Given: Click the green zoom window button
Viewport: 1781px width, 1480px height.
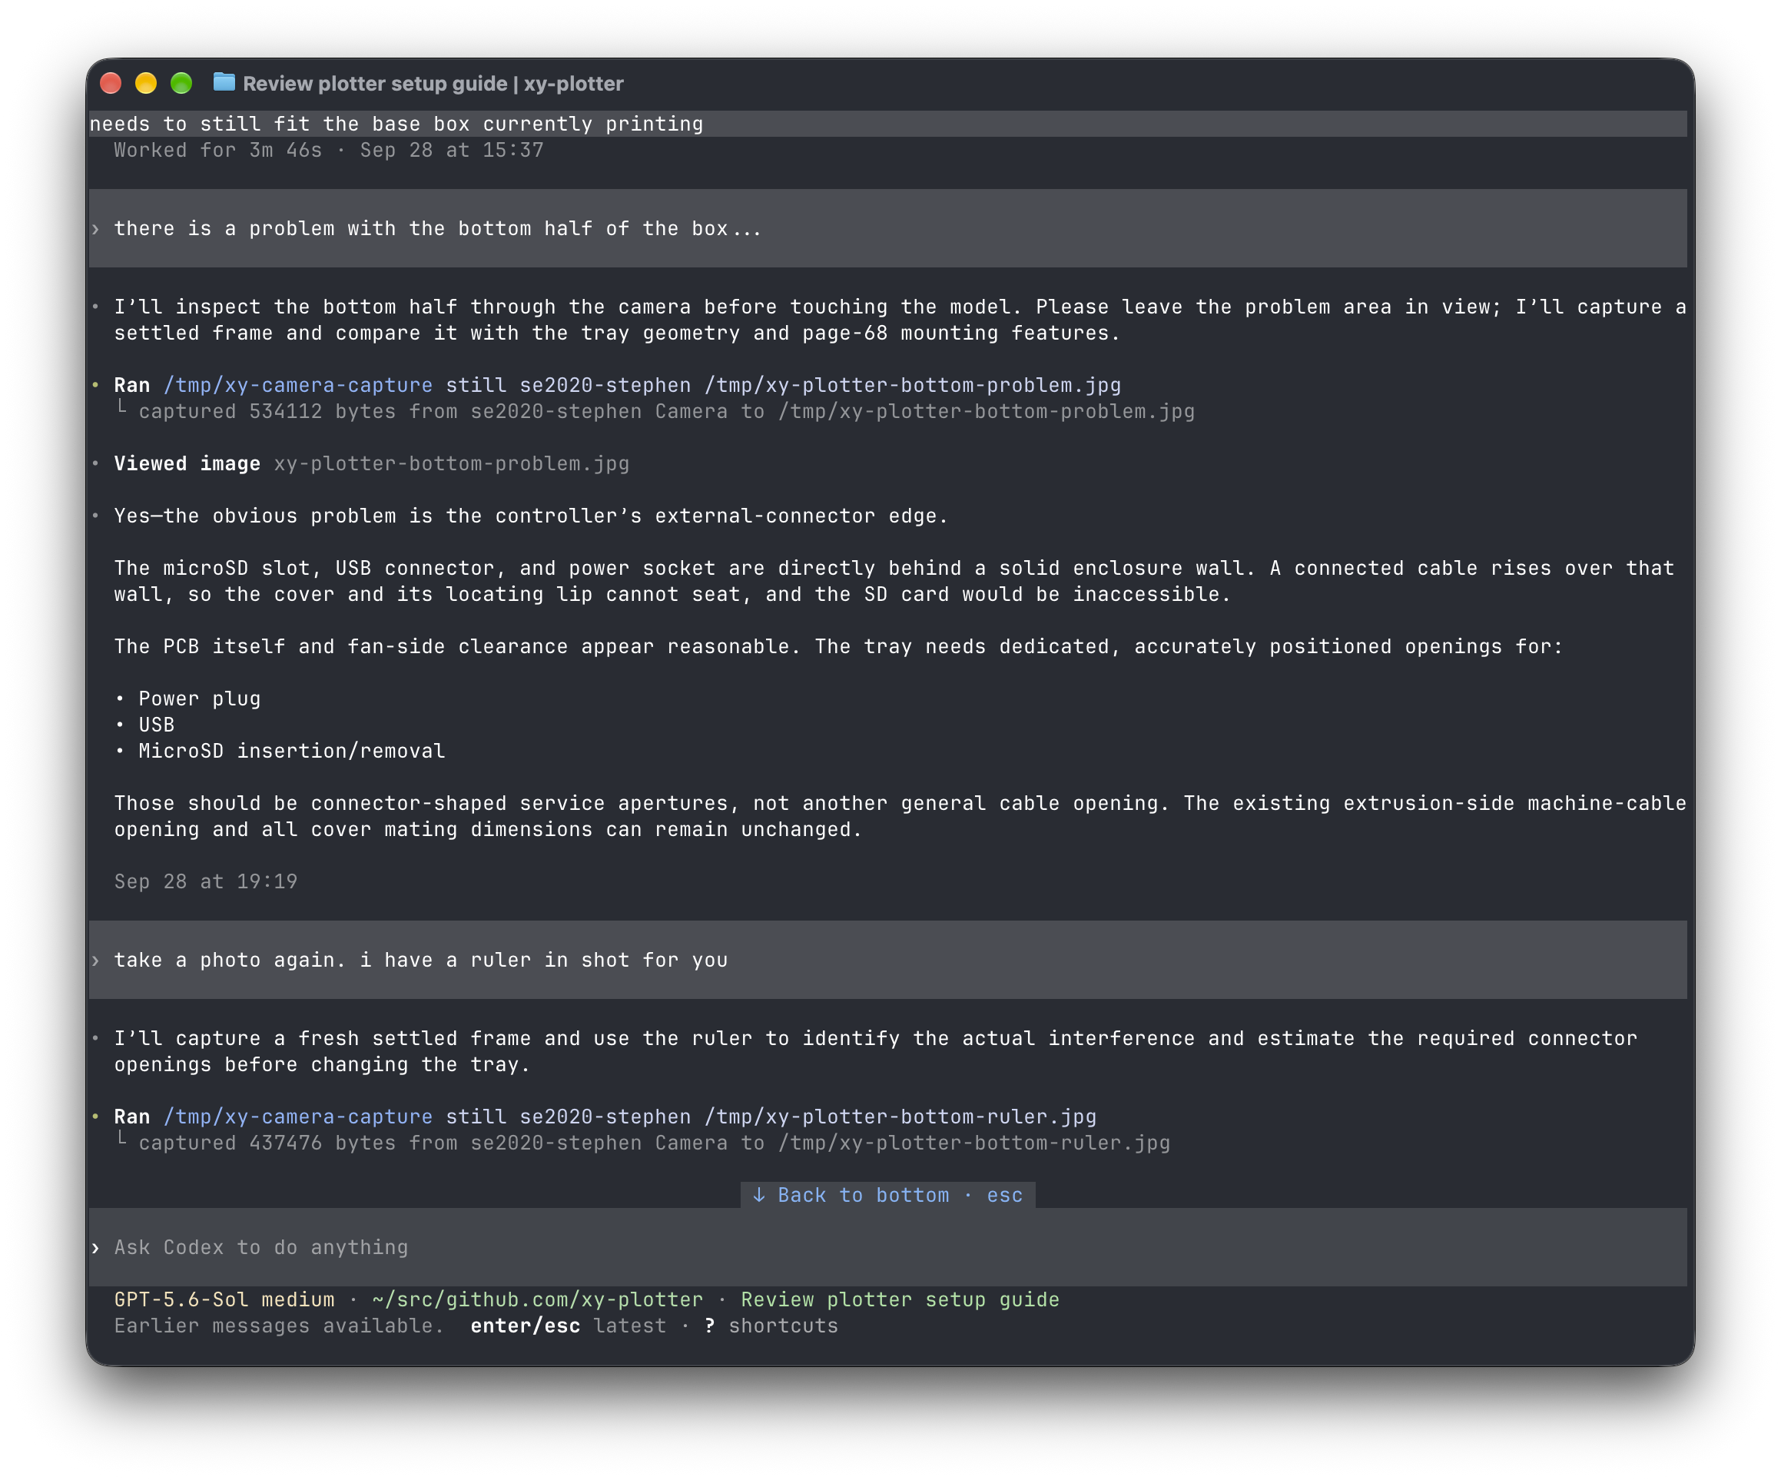Looking at the screenshot, I should point(181,83).
